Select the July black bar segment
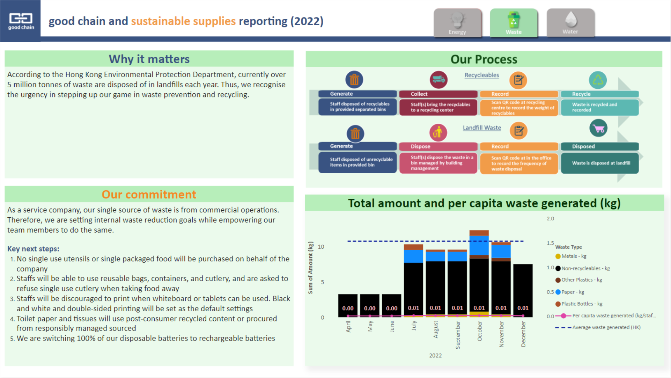671x378 pixels. pyautogui.click(x=413, y=289)
